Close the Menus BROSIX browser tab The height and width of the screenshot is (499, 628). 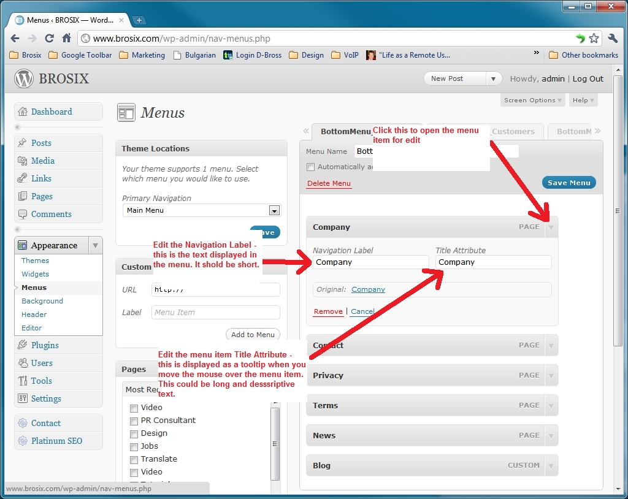121,20
